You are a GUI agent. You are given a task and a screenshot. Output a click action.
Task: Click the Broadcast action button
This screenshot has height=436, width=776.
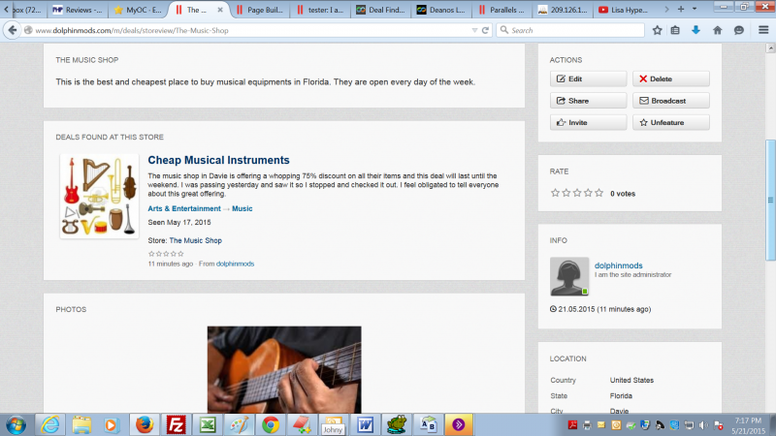670,101
